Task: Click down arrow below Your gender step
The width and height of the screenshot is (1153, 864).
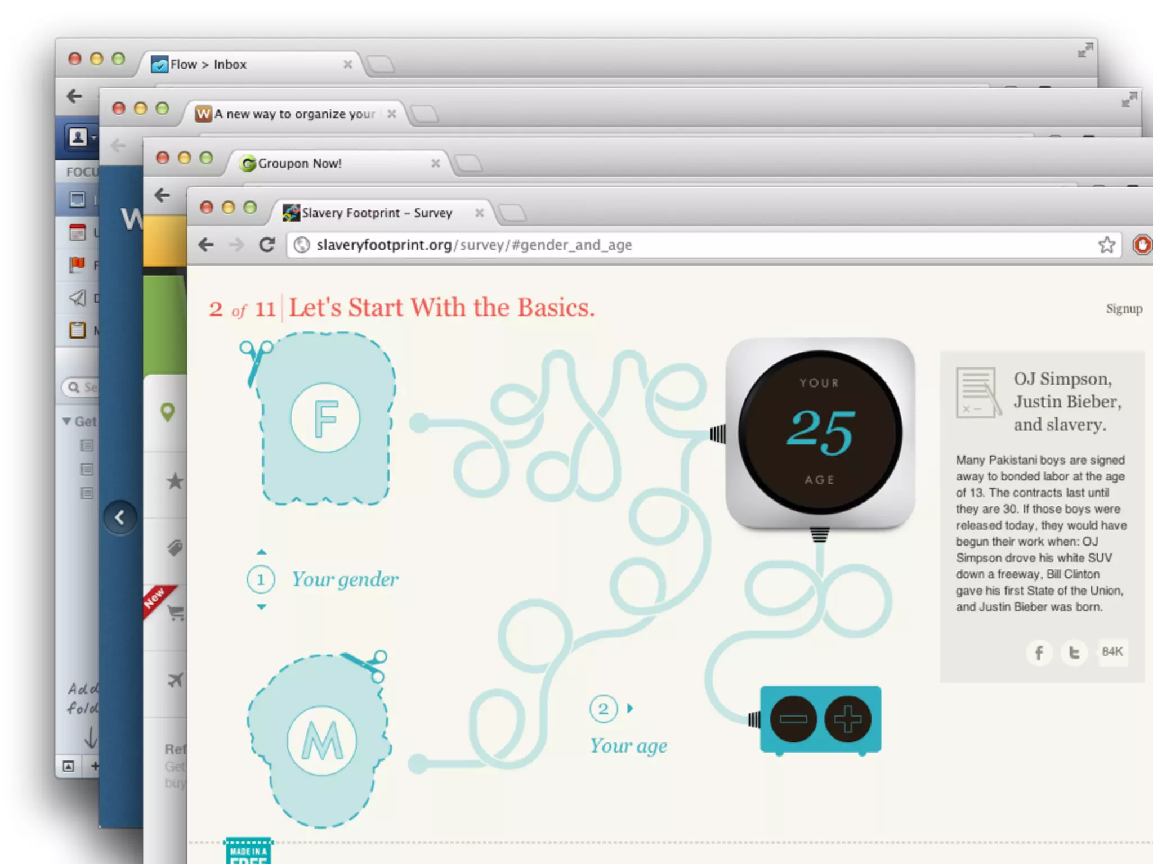Action: [x=261, y=606]
